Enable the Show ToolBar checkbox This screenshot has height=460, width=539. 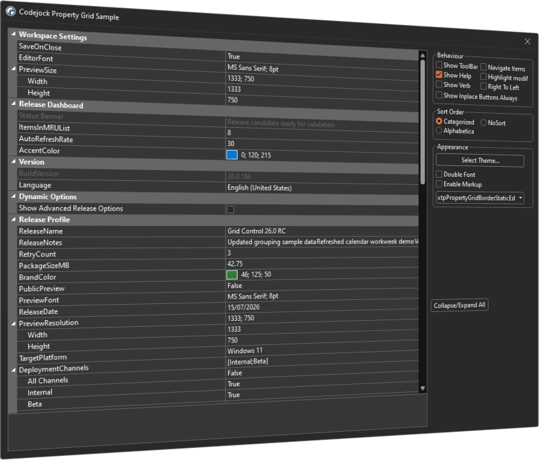point(439,65)
